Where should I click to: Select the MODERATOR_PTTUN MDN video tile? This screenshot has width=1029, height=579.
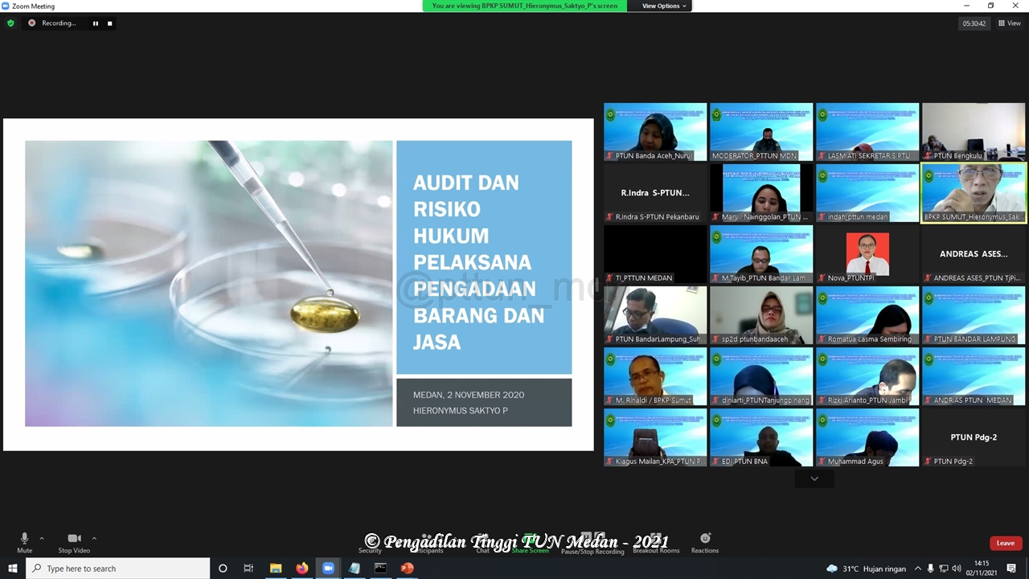(761, 132)
